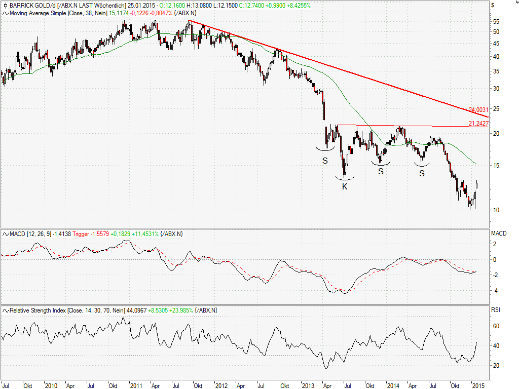Screen dimensions: 519x389
Task: Click the moving average change -0,1226
Action: (x=139, y=13)
